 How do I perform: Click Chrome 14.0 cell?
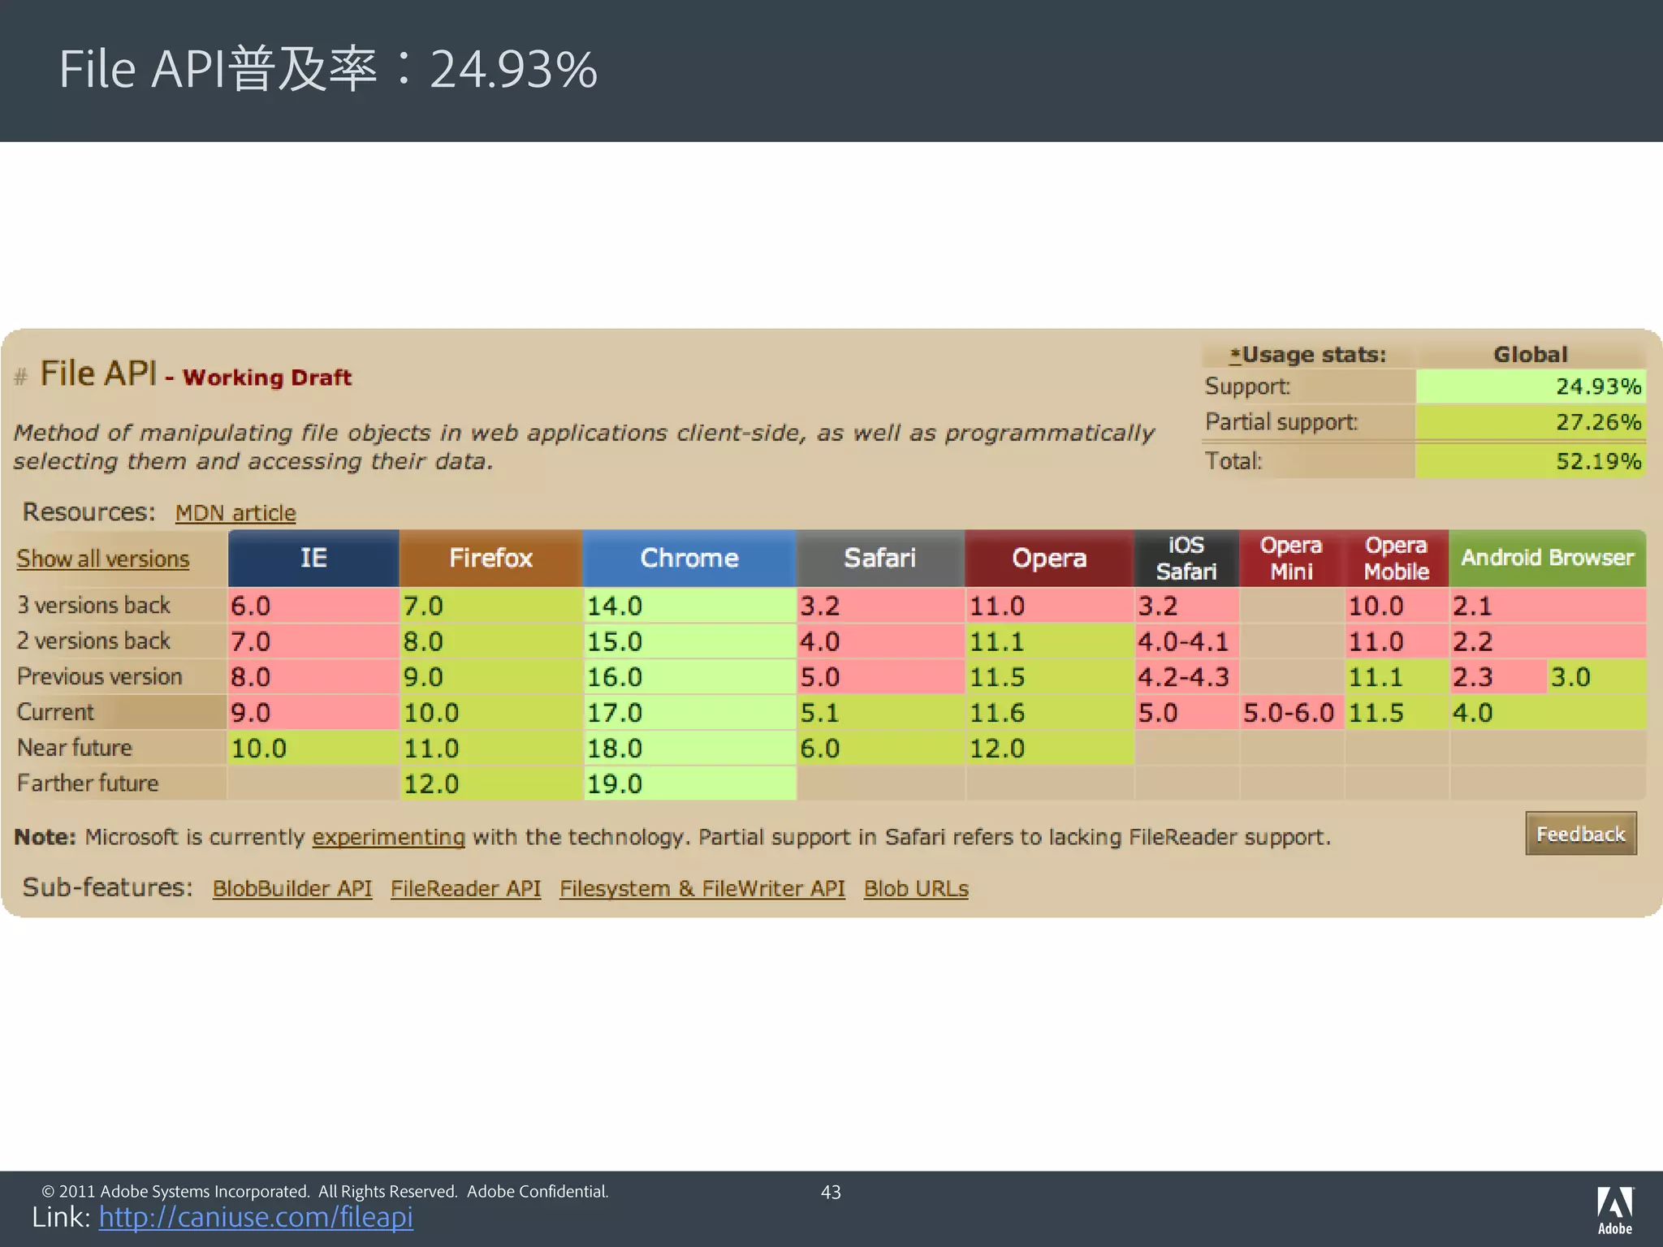[x=689, y=606]
